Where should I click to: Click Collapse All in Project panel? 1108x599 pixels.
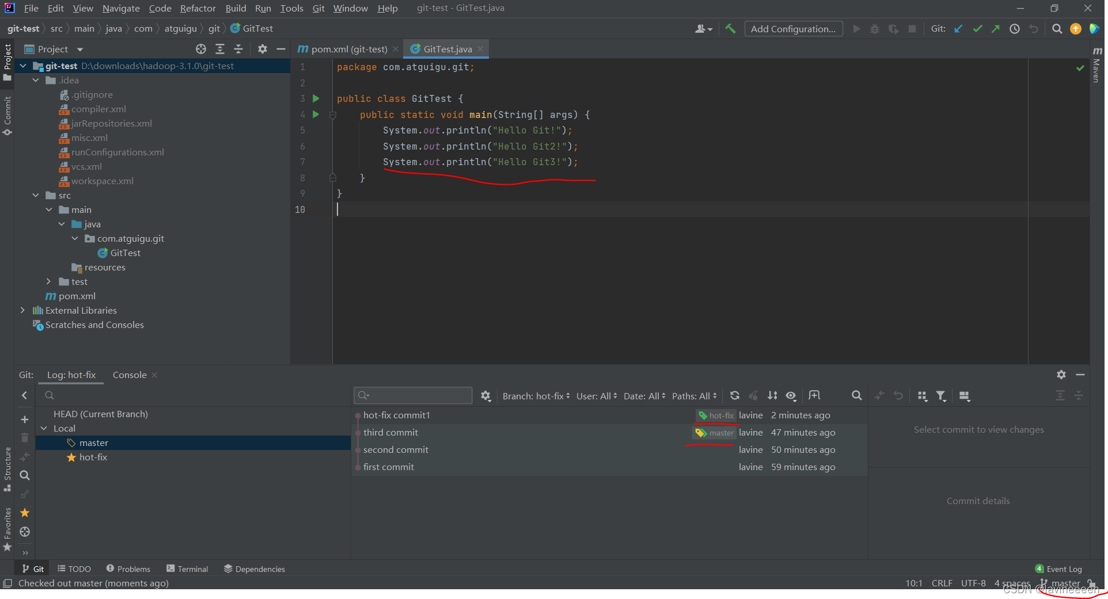click(x=238, y=49)
